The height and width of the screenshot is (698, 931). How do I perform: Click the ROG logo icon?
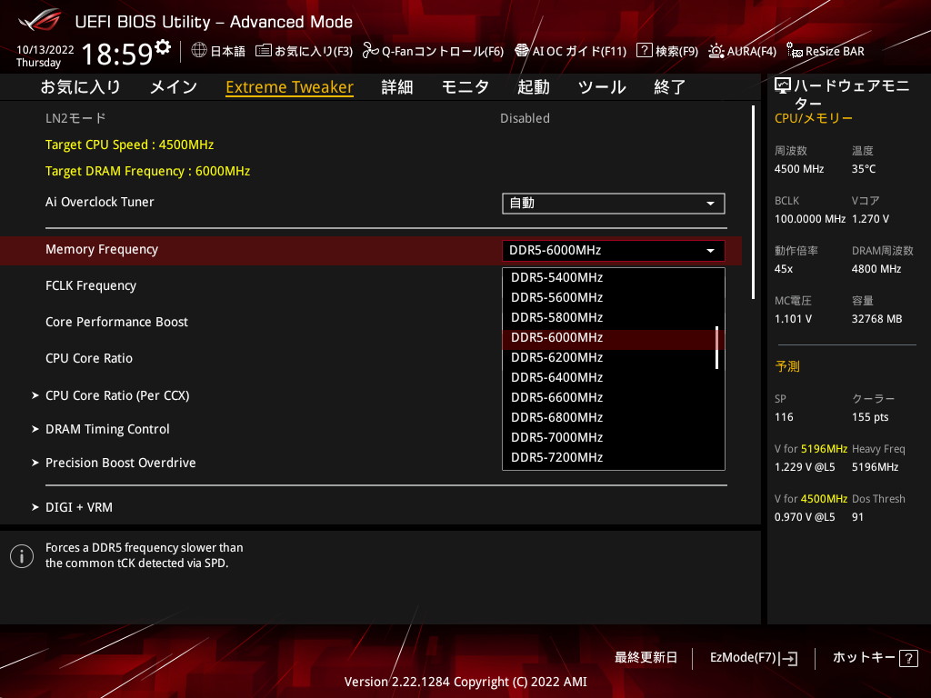(39, 20)
